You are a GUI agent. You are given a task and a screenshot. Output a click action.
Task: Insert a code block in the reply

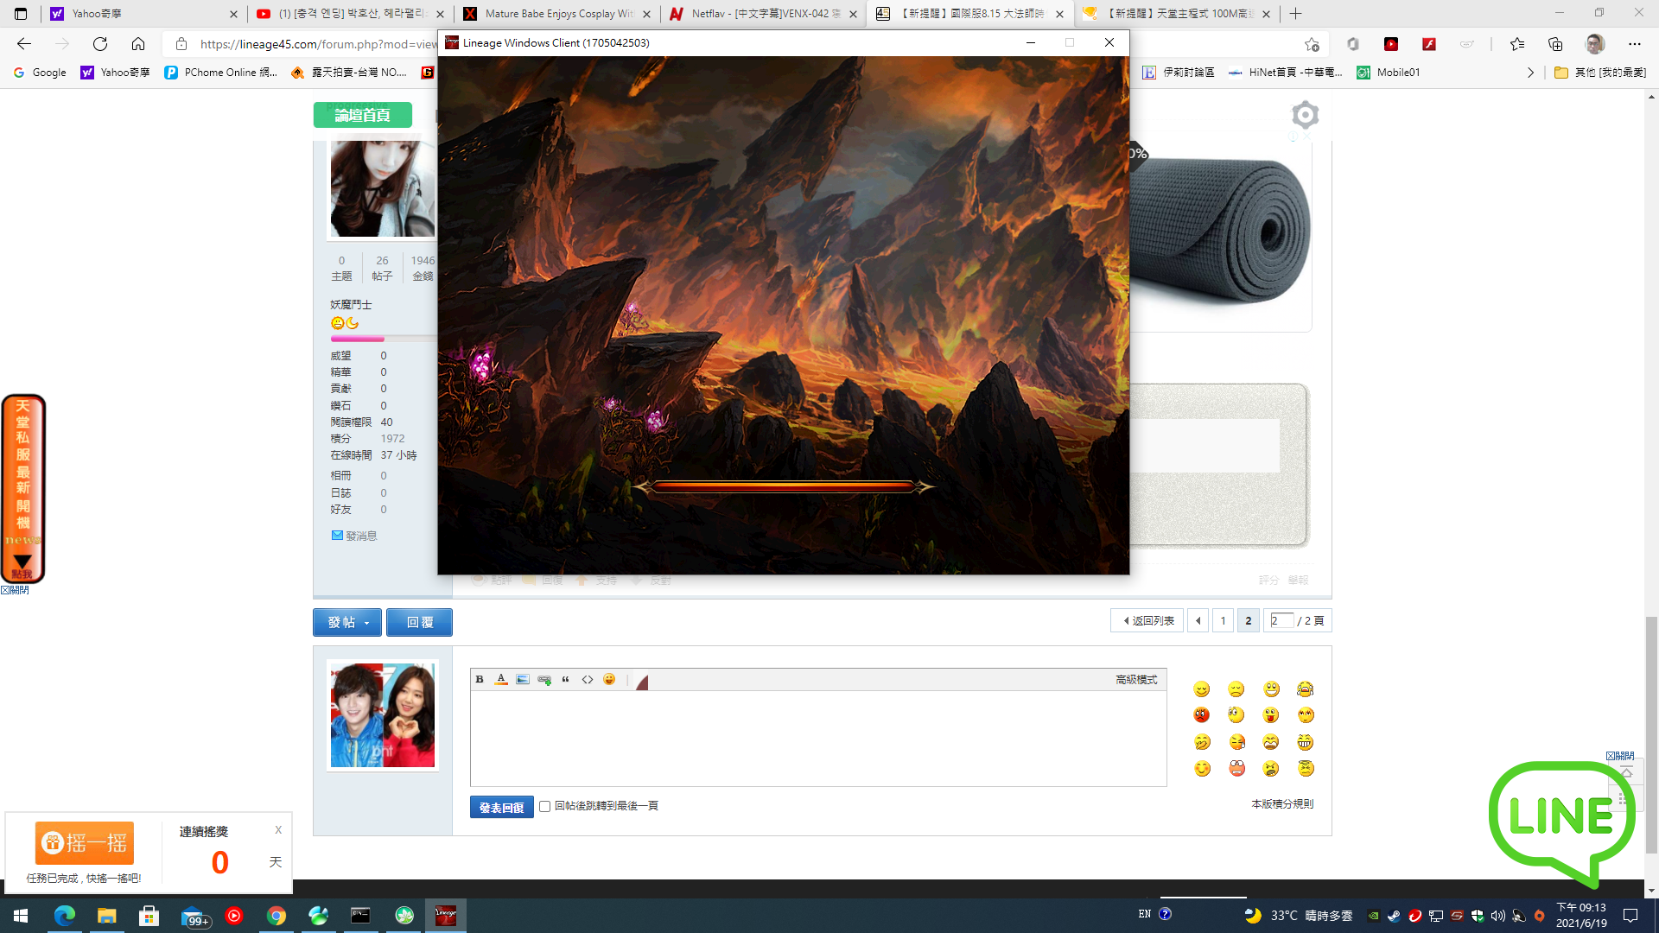(x=588, y=680)
